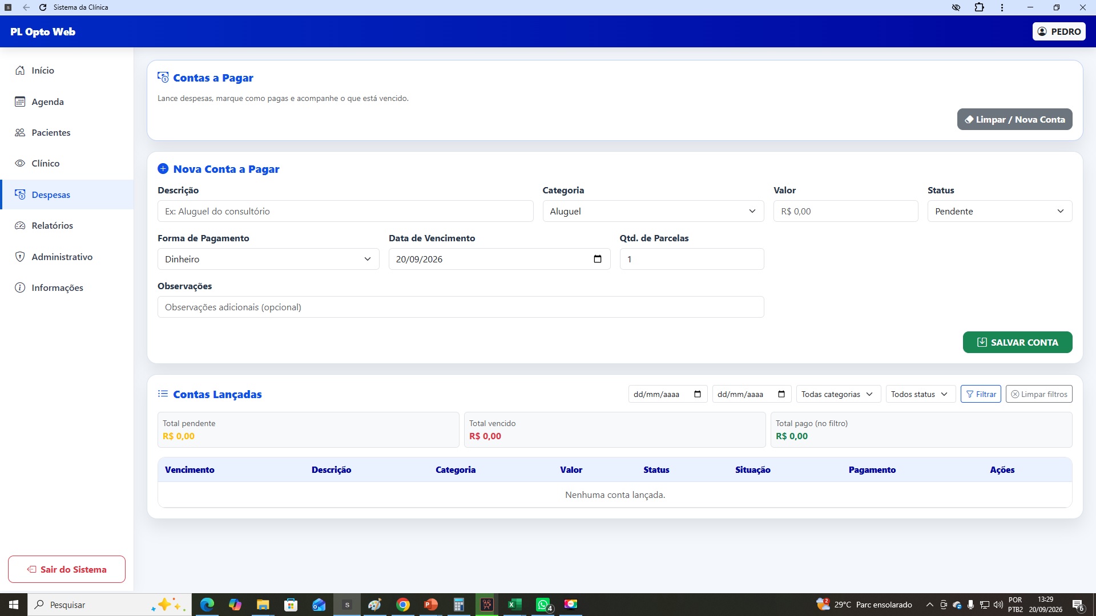The width and height of the screenshot is (1096, 616).
Task: Apply filters with the Filtrar button
Action: [981, 394]
